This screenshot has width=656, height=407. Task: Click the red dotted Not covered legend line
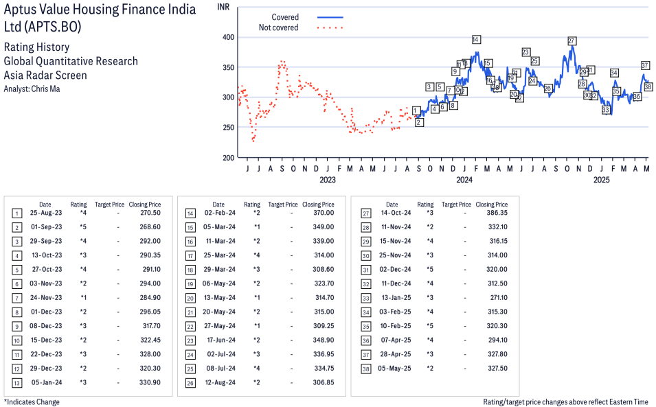click(330, 28)
